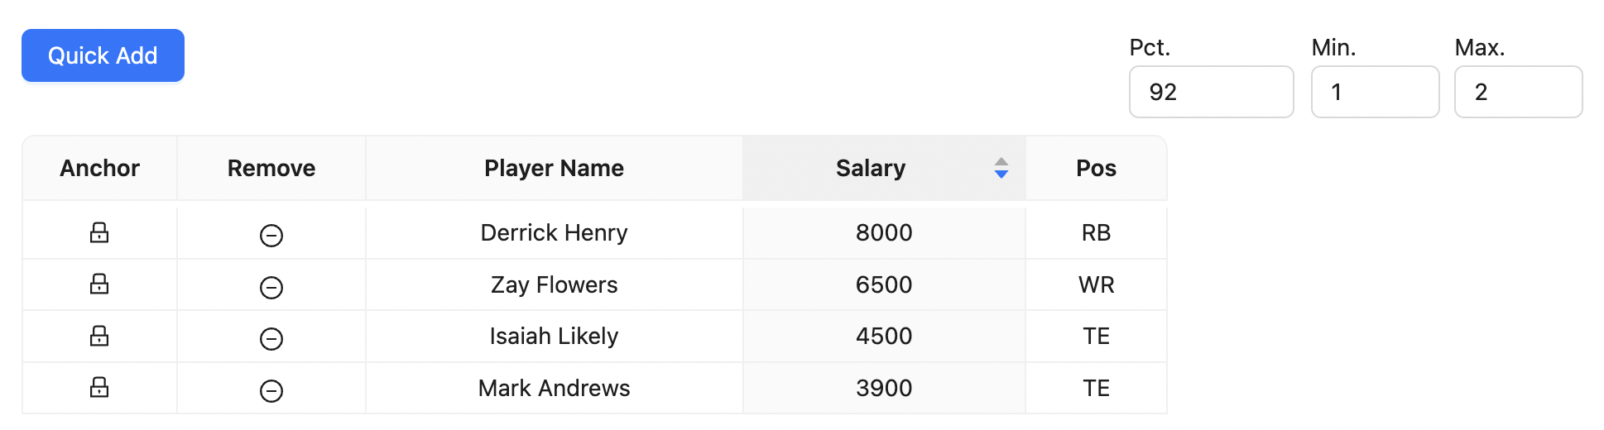The width and height of the screenshot is (1604, 430).
Task: Lock Derrick Henry as anchor
Action: (x=99, y=232)
